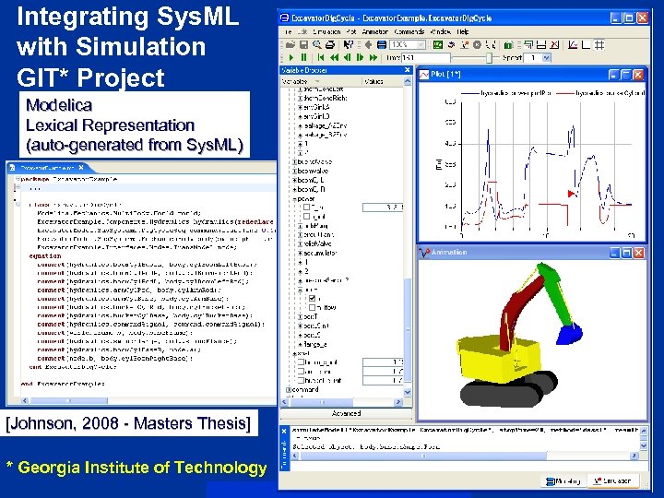Click the Open file toolbar icon

[x=290, y=44]
